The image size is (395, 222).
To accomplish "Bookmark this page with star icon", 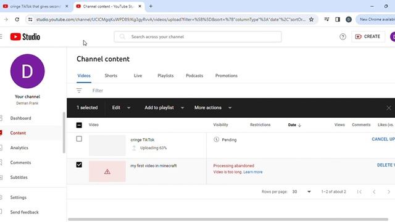I will click(x=311, y=19).
